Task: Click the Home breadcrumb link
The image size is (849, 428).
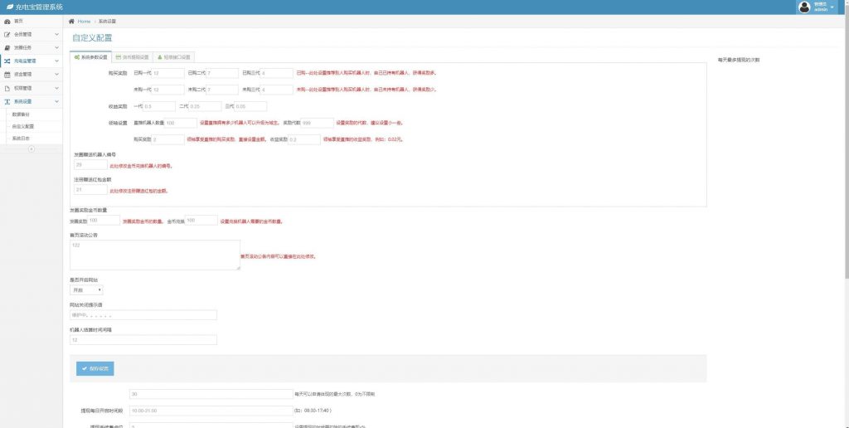Action: (84, 21)
